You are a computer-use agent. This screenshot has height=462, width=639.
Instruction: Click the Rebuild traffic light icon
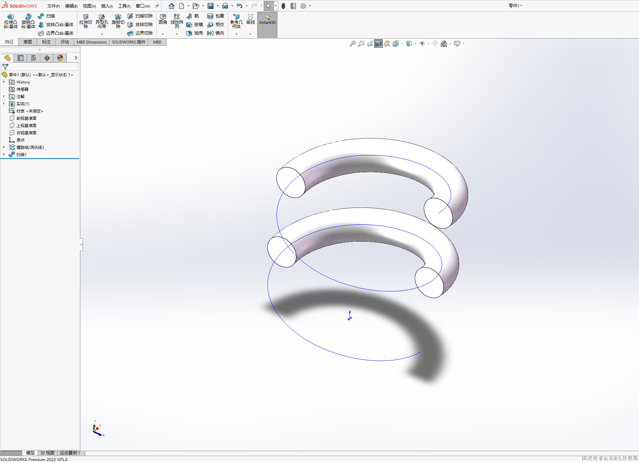click(x=283, y=6)
